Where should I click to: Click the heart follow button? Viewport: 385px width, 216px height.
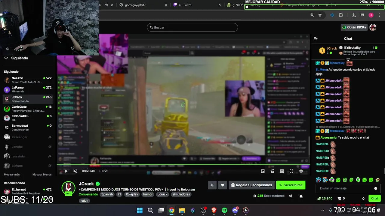223,185
